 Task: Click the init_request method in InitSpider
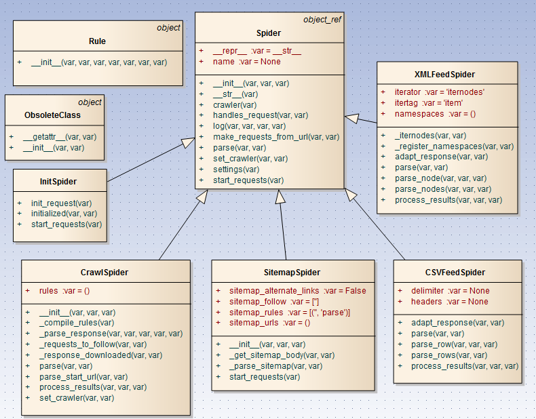coord(61,202)
